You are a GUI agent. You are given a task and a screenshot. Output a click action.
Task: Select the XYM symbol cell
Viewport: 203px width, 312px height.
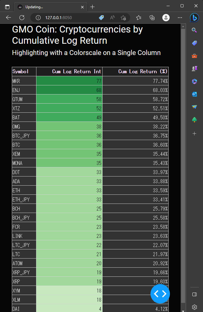[x=24, y=290]
